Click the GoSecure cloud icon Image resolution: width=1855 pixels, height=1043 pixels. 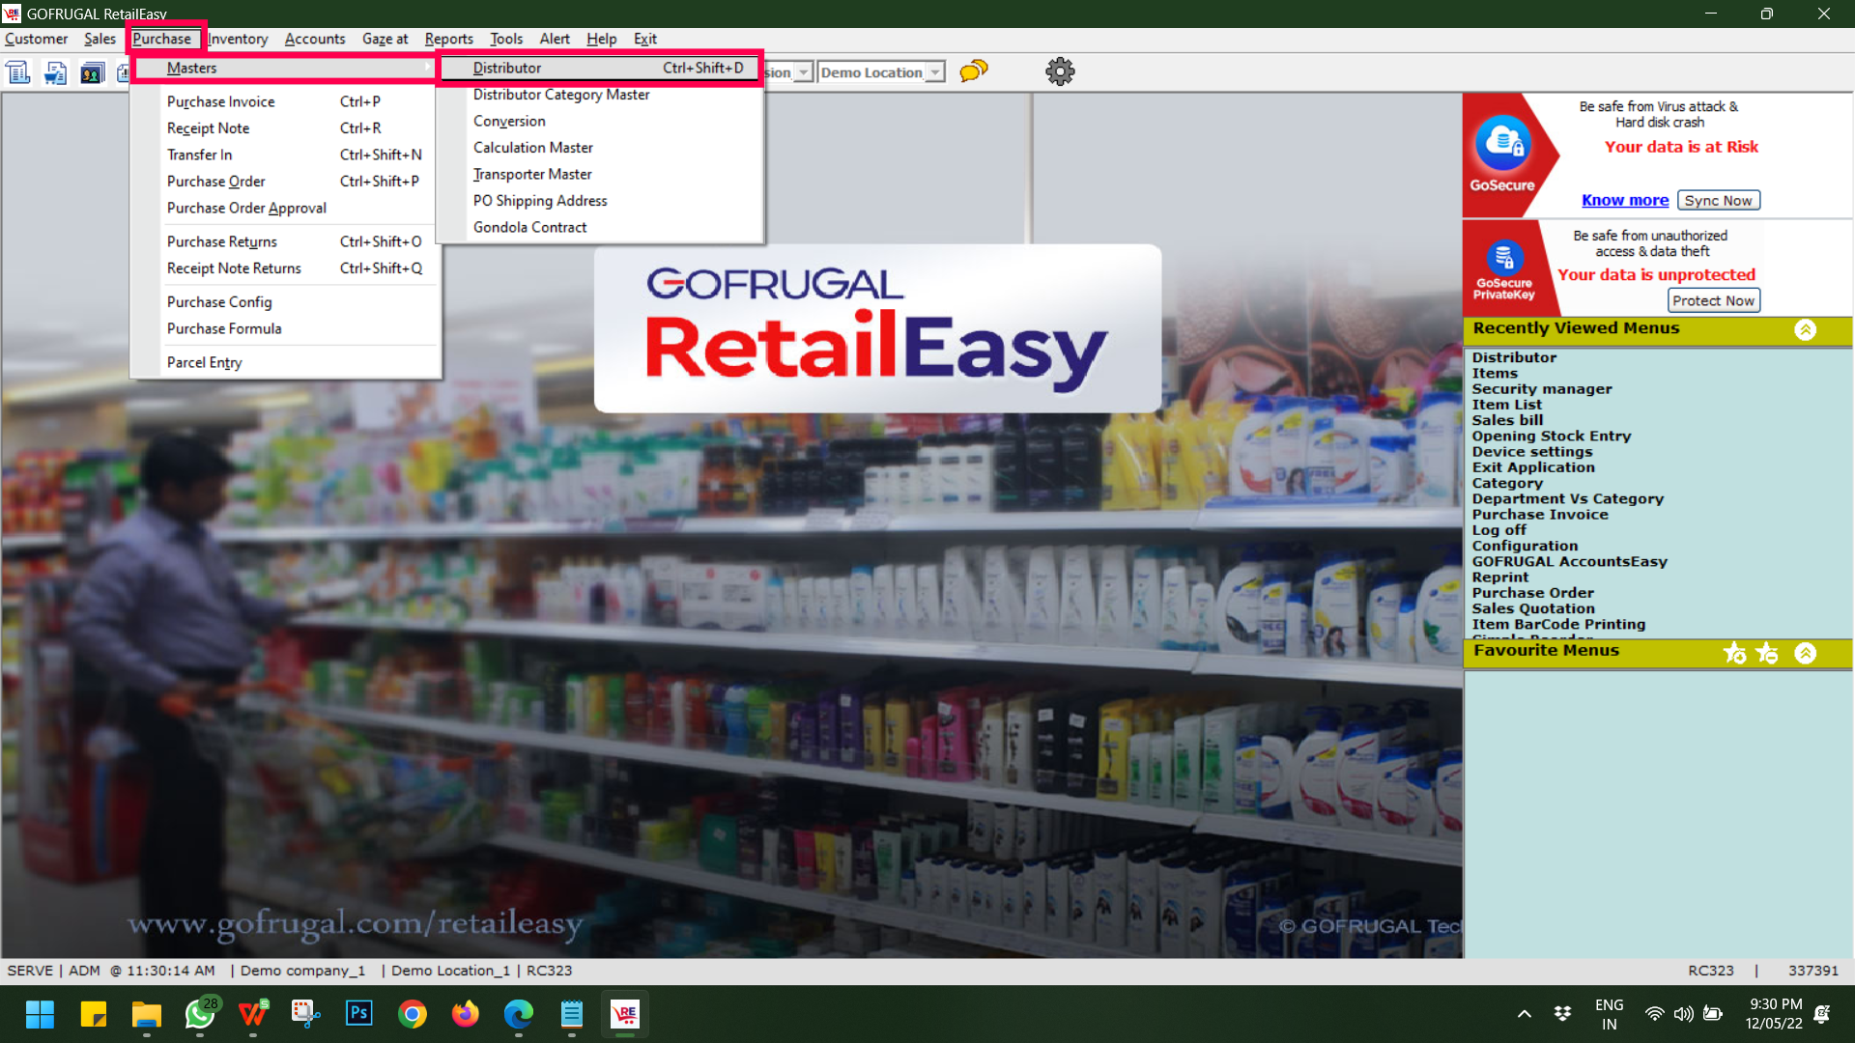(x=1502, y=143)
